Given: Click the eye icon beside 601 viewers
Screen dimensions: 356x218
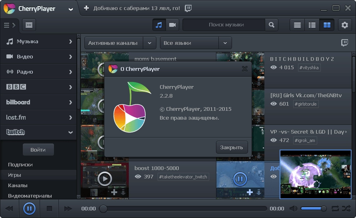Looking at the screenshot, I should point(274,104).
